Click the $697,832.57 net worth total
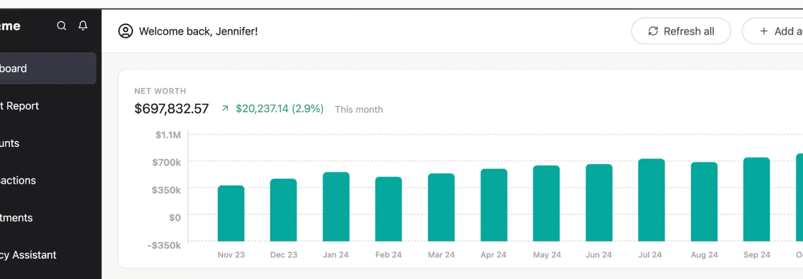Image resolution: width=803 pixels, height=279 pixels. [x=171, y=109]
